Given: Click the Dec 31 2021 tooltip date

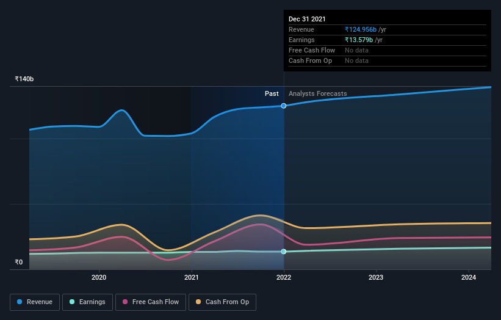Looking at the screenshot, I should [x=307, y=19].
